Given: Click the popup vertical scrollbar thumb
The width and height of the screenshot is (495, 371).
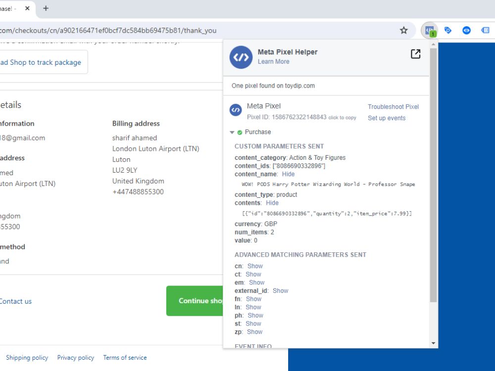Looking at the screenshot, I should 434,175.
